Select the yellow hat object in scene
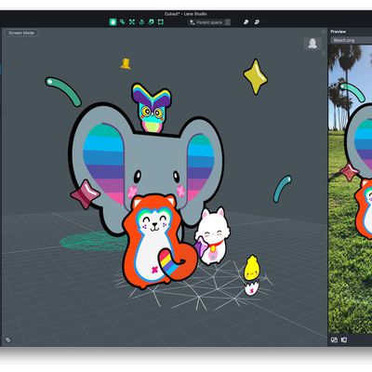This screenshot has height=372, width=372. (126, 63)
